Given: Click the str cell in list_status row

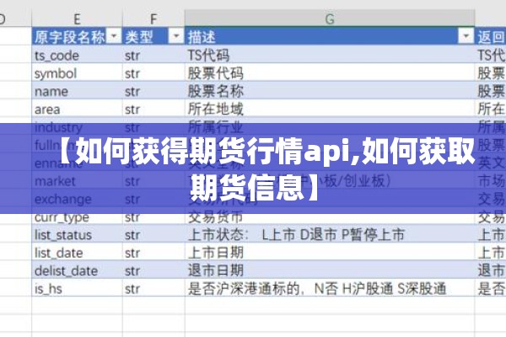Looking at the screenshot, I should (x=153, y=233).
